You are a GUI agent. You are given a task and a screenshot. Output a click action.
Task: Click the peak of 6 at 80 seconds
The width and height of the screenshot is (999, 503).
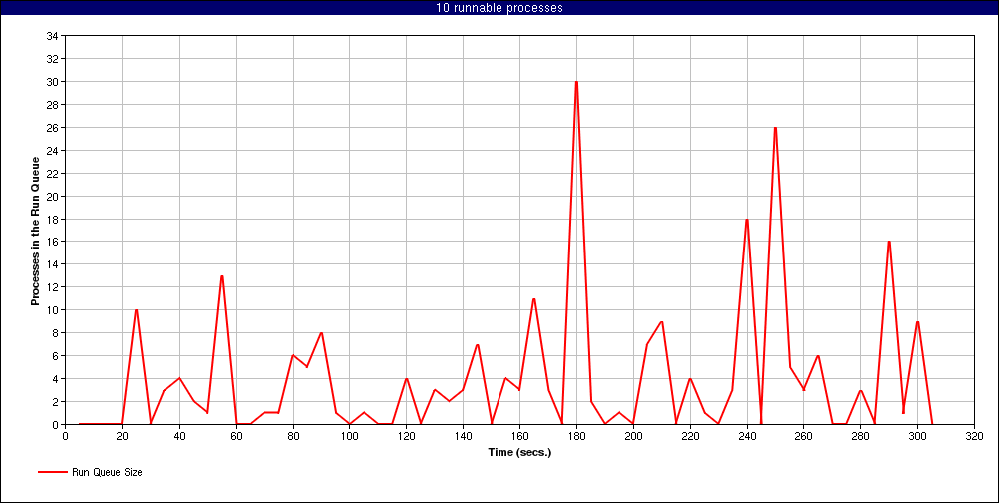click(x=293, y=356)
